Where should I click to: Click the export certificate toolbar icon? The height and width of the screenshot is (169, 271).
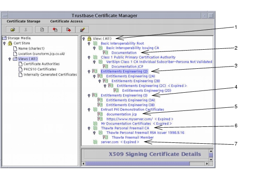tap(68, 30)
